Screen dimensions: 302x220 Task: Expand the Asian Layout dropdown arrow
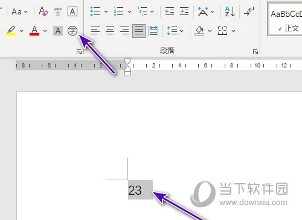[212, 11]
